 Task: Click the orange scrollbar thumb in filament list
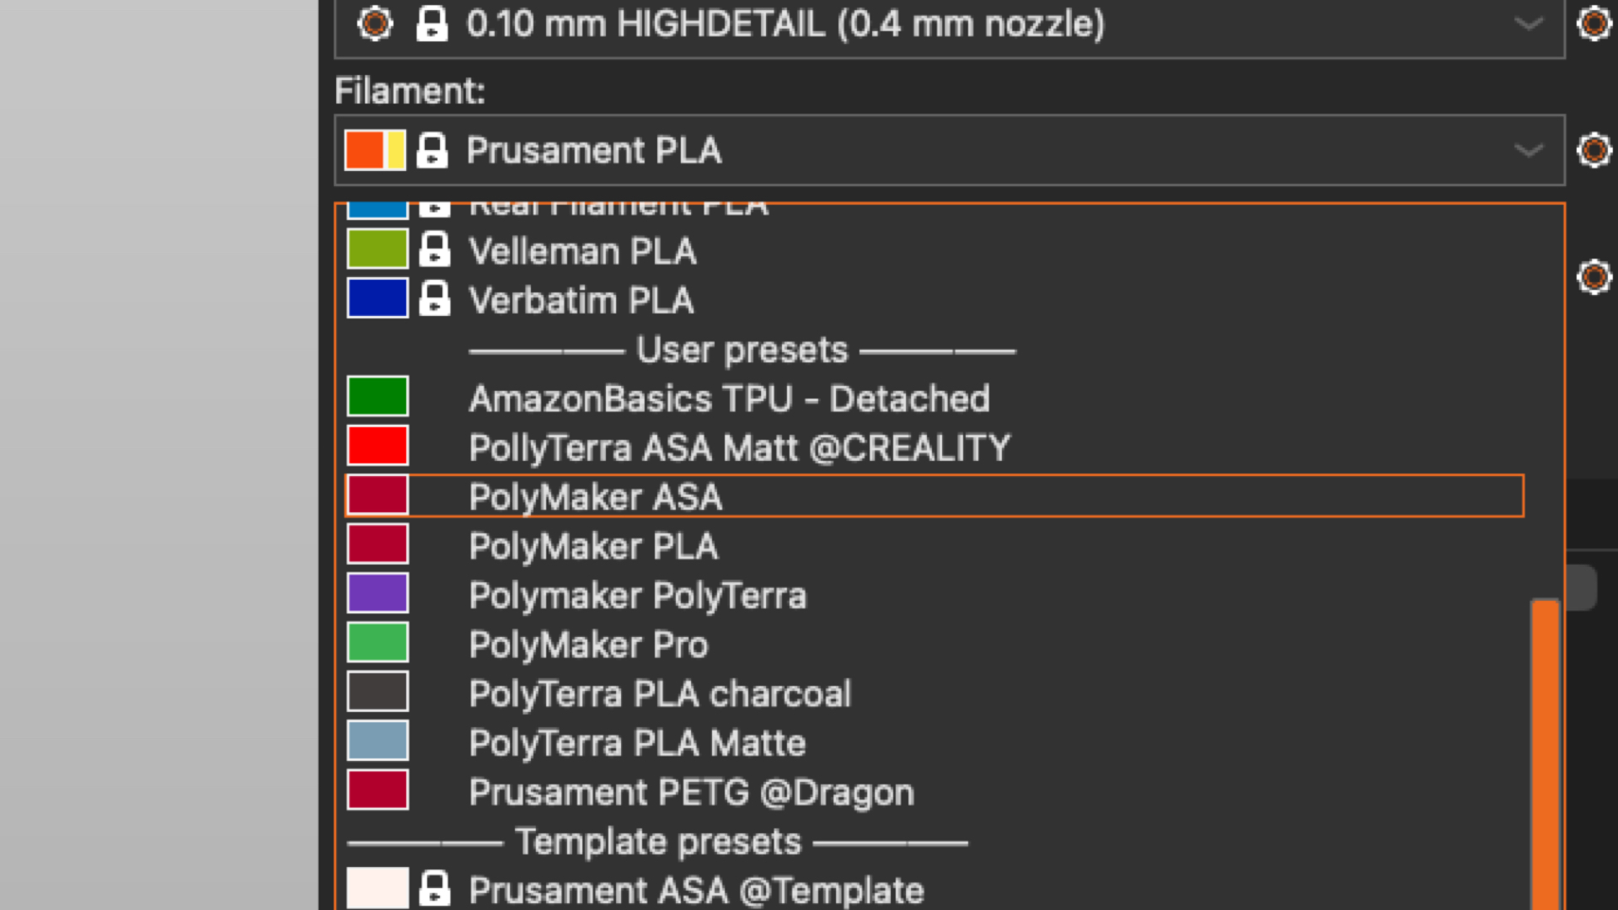1545,755
